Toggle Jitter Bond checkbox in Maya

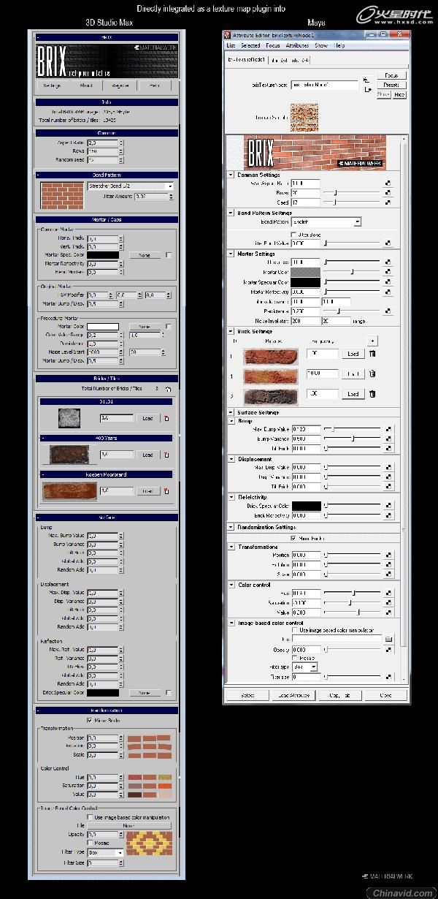pyautogui.click(x=293, y=234)
